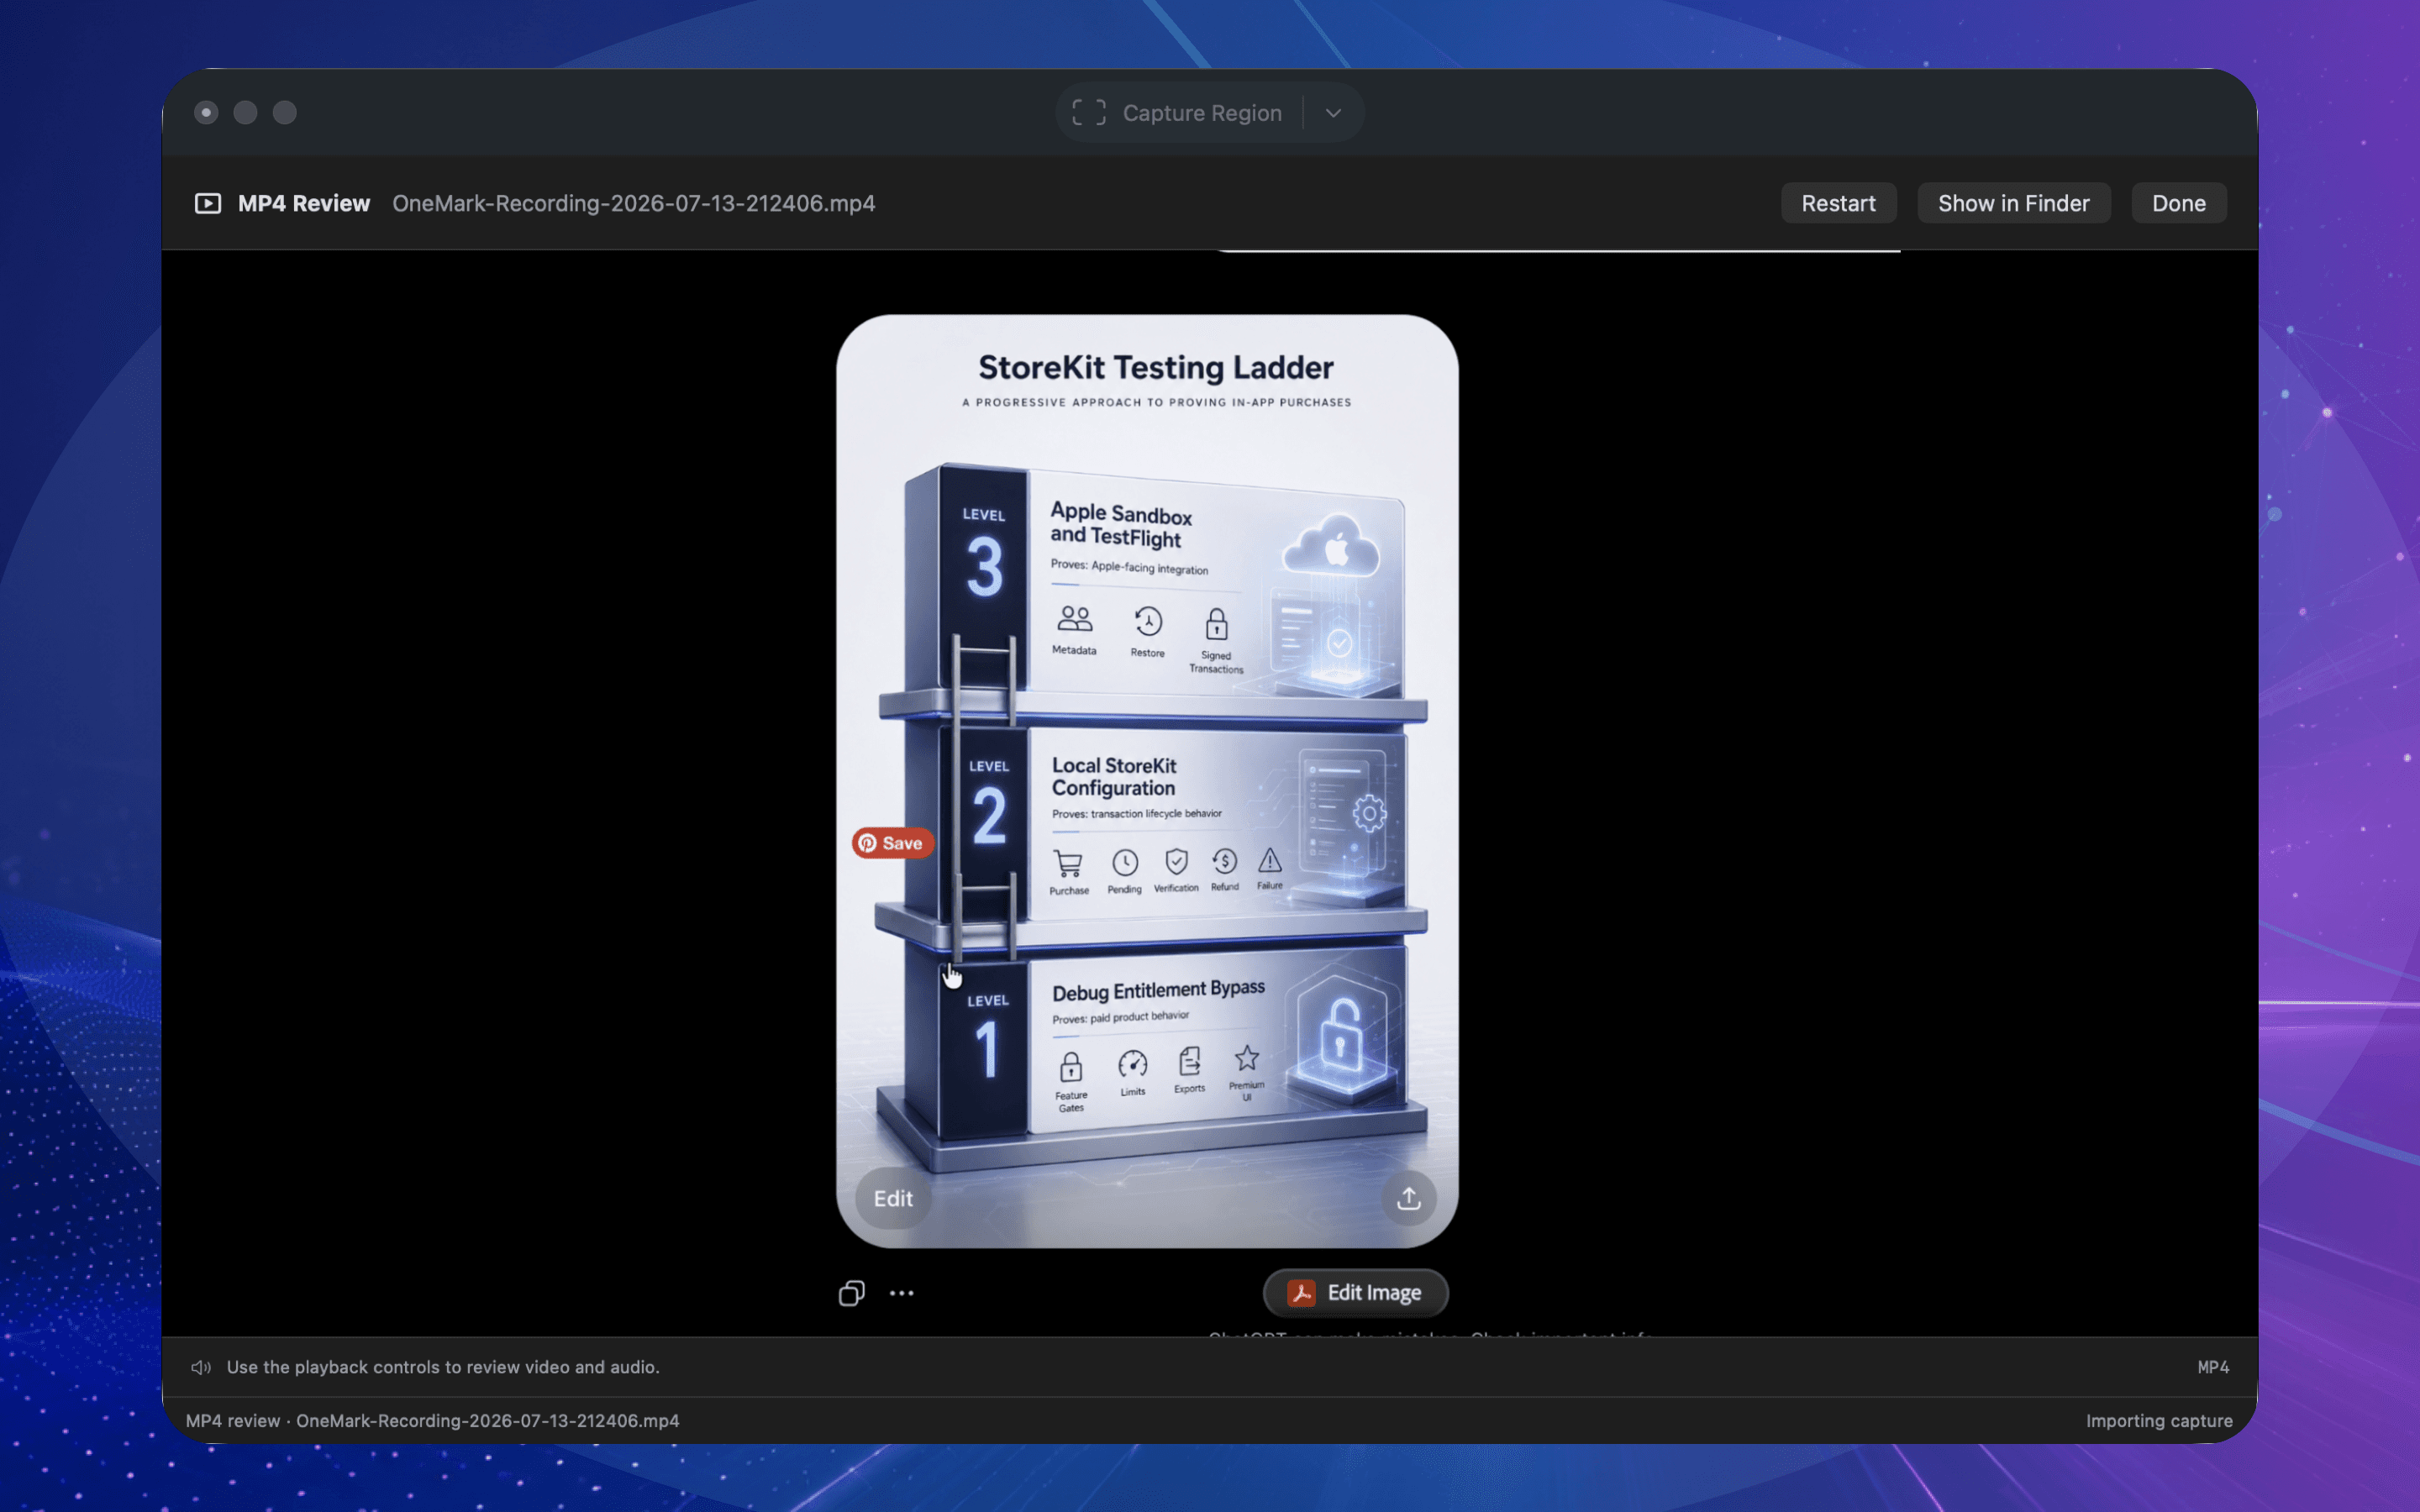
Task: Click the Restore clock icon
Action: coord(1148,622)
